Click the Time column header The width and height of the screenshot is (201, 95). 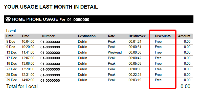pyautogui.click(x=25, y=36)
